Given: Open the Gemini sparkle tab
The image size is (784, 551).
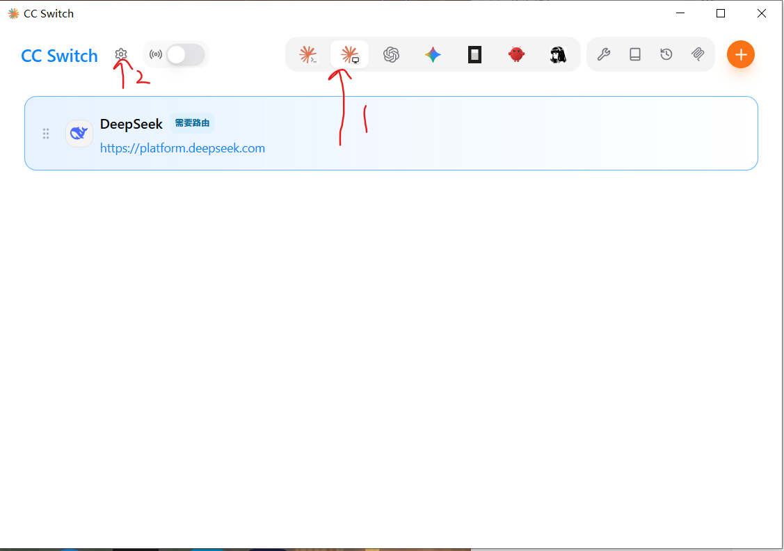Looking at the screenshot, I should 433,54.
